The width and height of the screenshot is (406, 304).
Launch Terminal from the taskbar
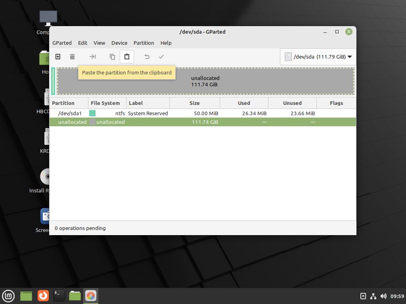tap(59, 295)
